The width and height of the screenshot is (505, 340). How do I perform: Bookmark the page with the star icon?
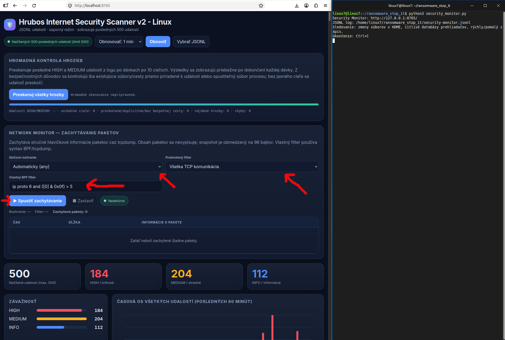[261, 6]
